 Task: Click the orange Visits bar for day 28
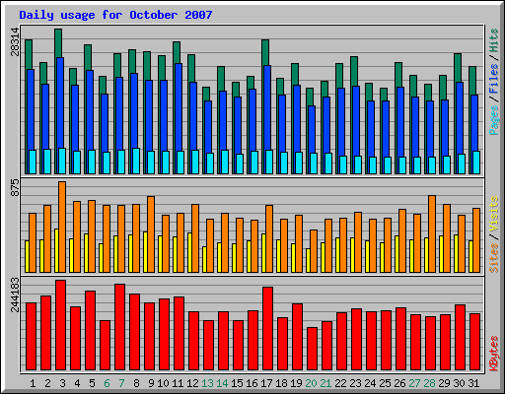click(x=432, y=233)
